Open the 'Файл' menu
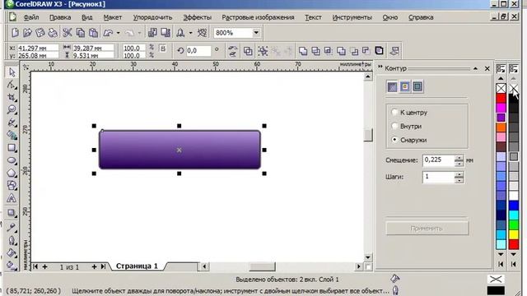Image resolution: width=527 pixels, height=296 pixels. click(x=31, y=17)
